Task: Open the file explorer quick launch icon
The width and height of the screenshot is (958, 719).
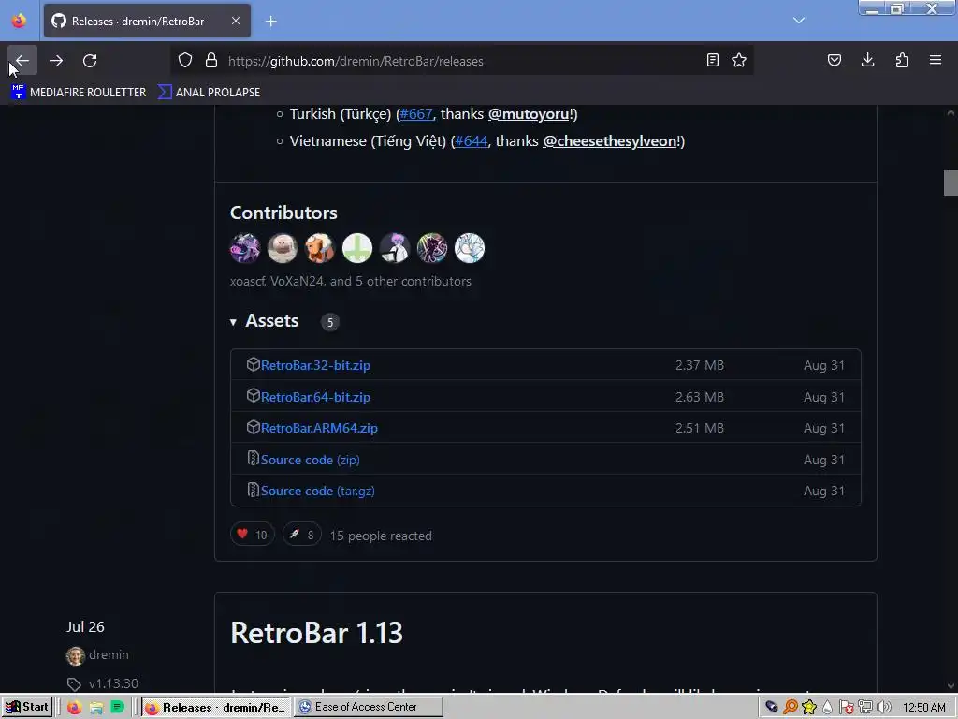Action: pos(96,708)
